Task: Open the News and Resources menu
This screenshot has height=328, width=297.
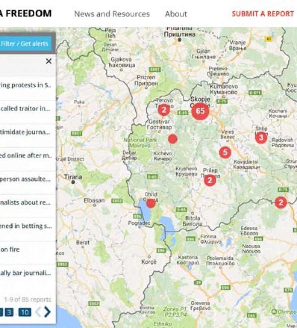Action: pyautogui.click(x=112, y=14)
